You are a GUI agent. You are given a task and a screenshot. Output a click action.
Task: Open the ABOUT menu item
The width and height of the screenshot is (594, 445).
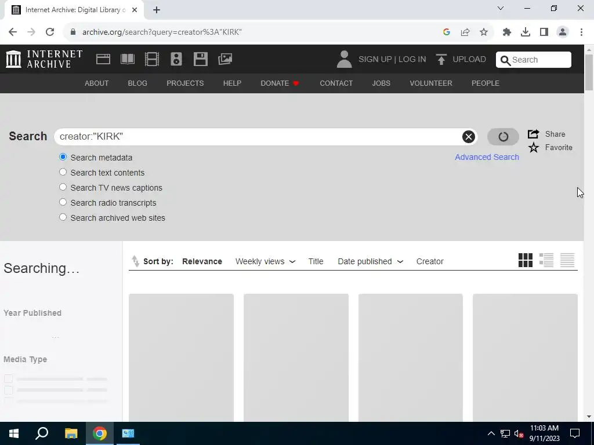point(97,83)
